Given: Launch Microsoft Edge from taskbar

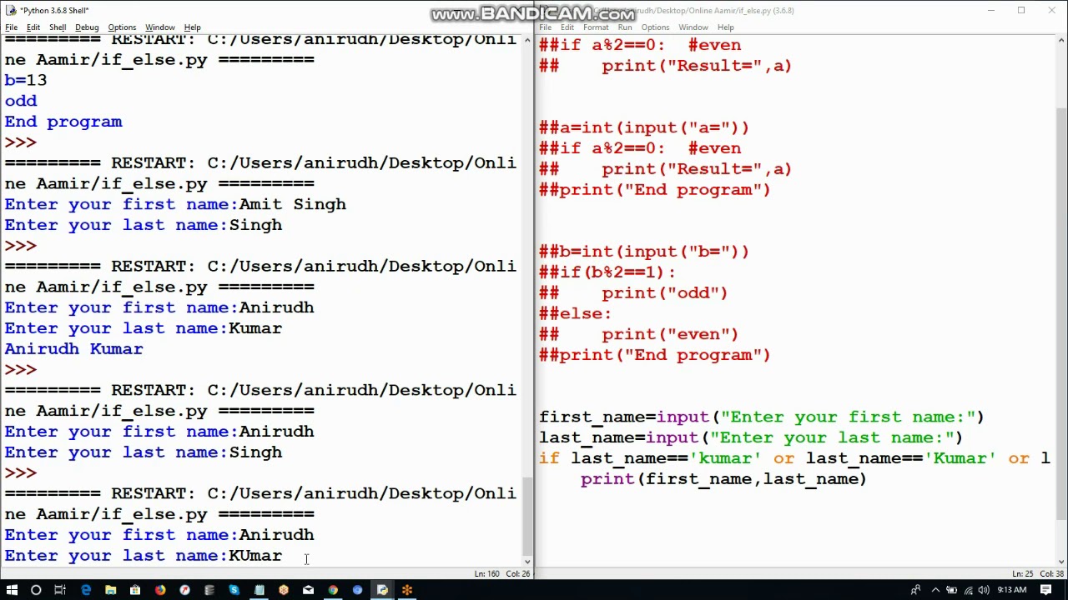Looking at the screenshot, I should point(86,590).
